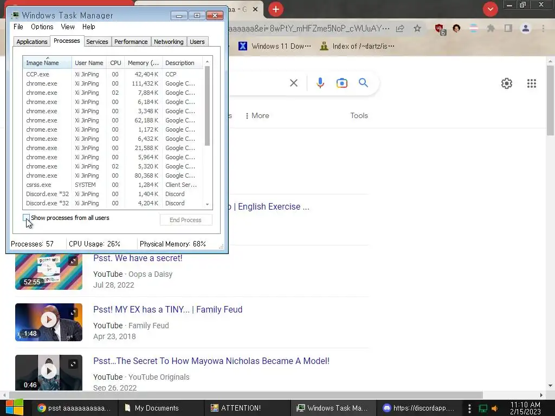Sort processes by Description column

coord(183,63)
